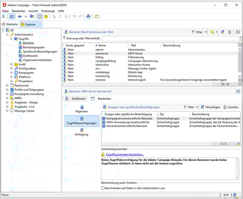
Task: Expand the Ressourcen tree node
Action: click(x=7, y=85)
